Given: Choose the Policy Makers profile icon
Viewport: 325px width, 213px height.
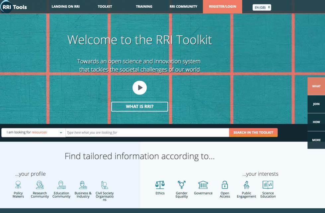Looking at the screenshot, I should click(18, 185).
